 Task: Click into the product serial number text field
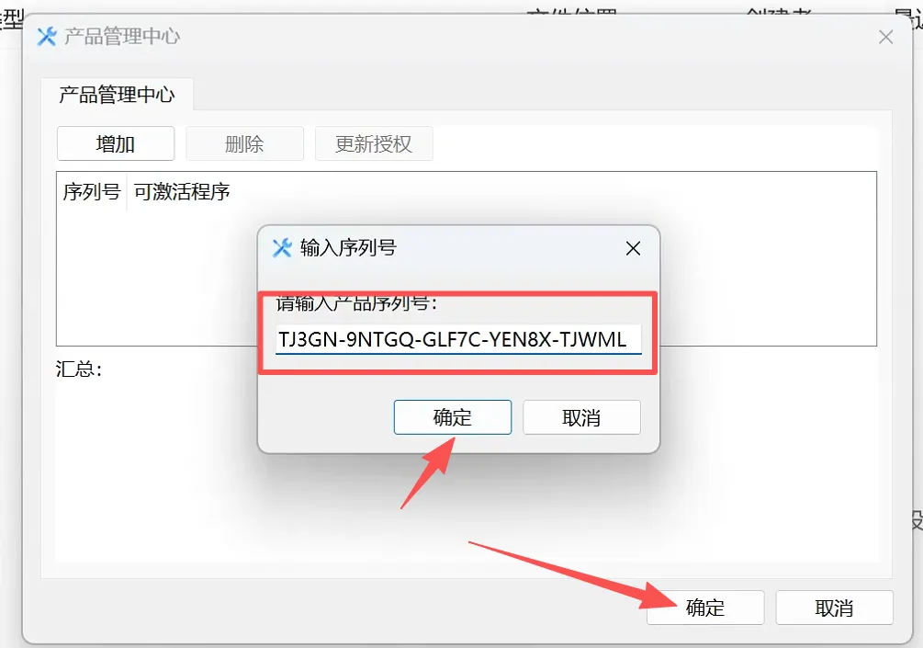pyautogui.click(x=458, y=339)
